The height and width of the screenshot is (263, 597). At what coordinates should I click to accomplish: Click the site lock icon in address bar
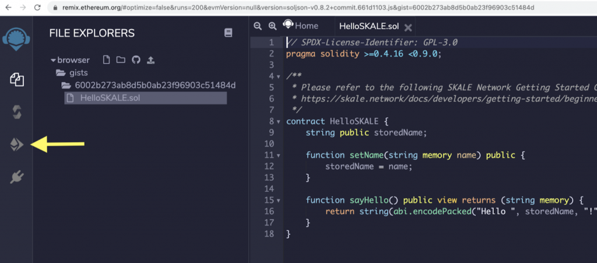point(55,8)
